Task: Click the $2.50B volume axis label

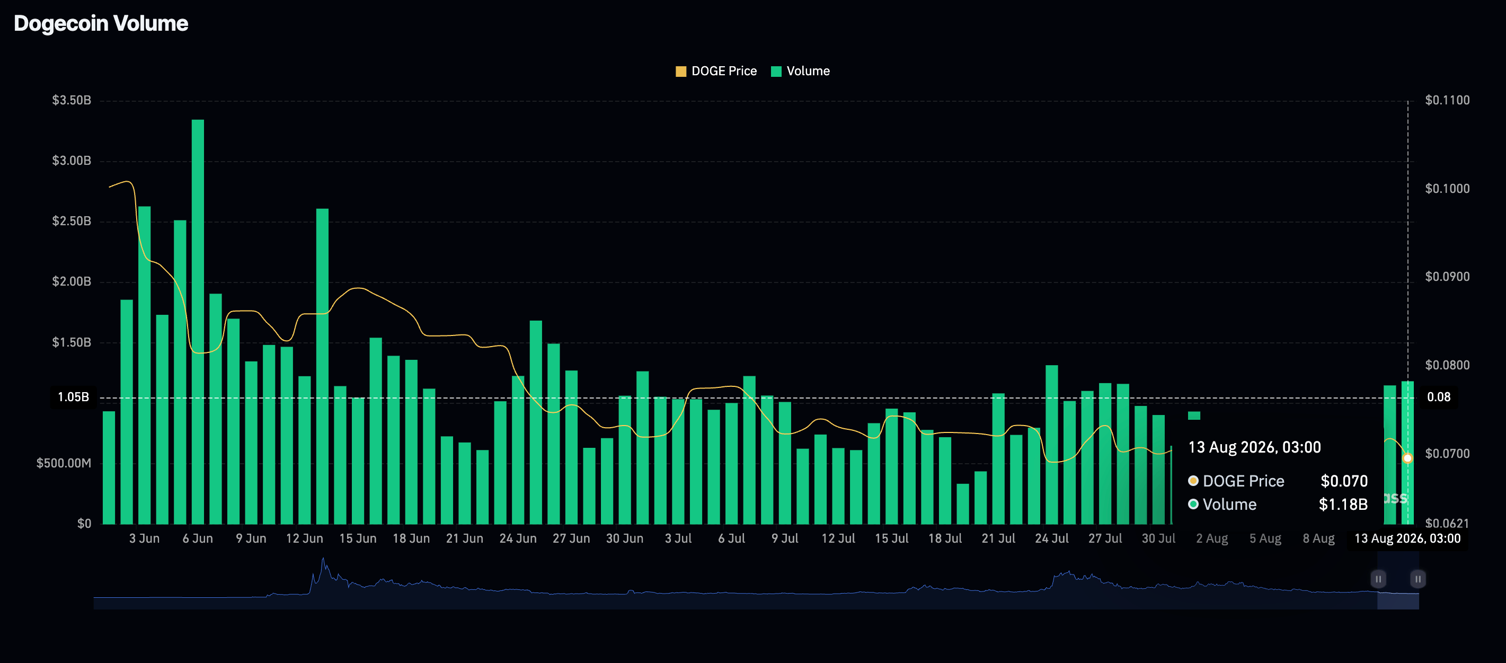Action: point(72,221)
